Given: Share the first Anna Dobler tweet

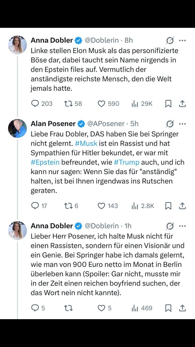Looking at the screenshot, I should (183, 104).
